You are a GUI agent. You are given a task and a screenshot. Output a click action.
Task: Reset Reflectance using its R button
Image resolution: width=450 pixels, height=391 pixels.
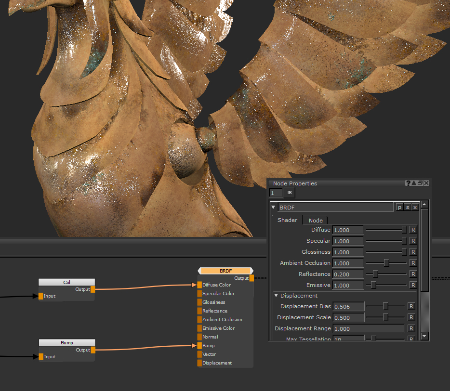(413, 274)
